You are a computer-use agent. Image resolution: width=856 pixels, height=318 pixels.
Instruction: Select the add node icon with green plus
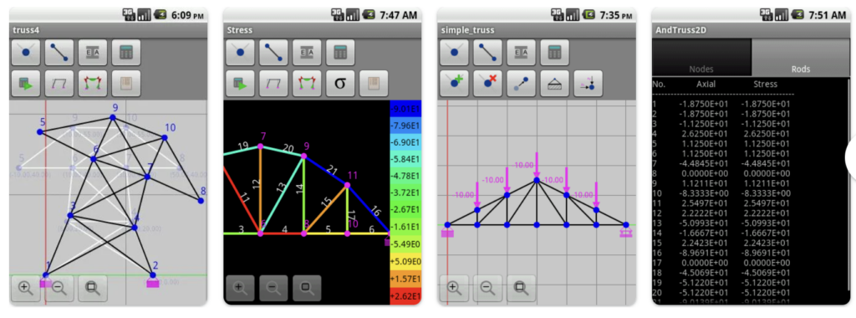click(454, 83)
